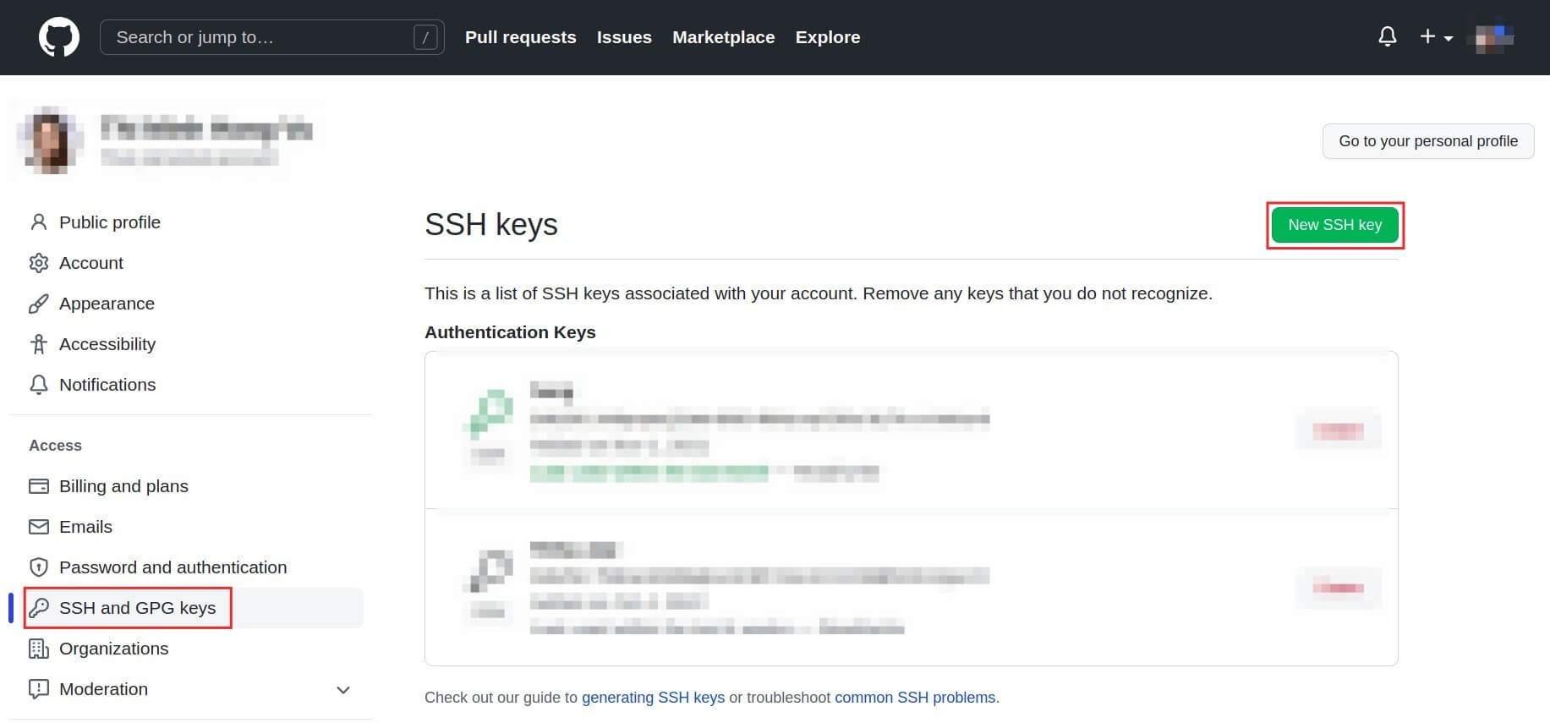
Task: Open the generating SSH keys guide link
Action: [x=653, y=698]
